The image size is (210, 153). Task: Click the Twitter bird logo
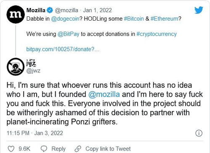199,10
